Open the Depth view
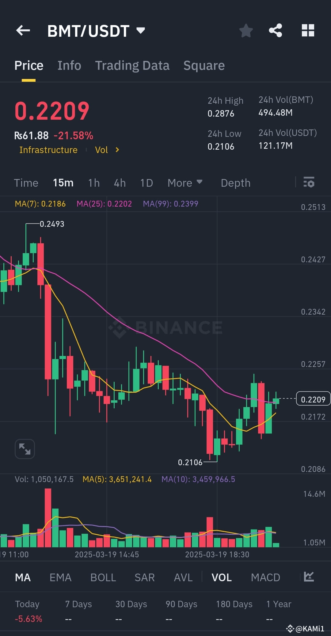The width and height of the screenshot is (331, 636). pos(235,183)
